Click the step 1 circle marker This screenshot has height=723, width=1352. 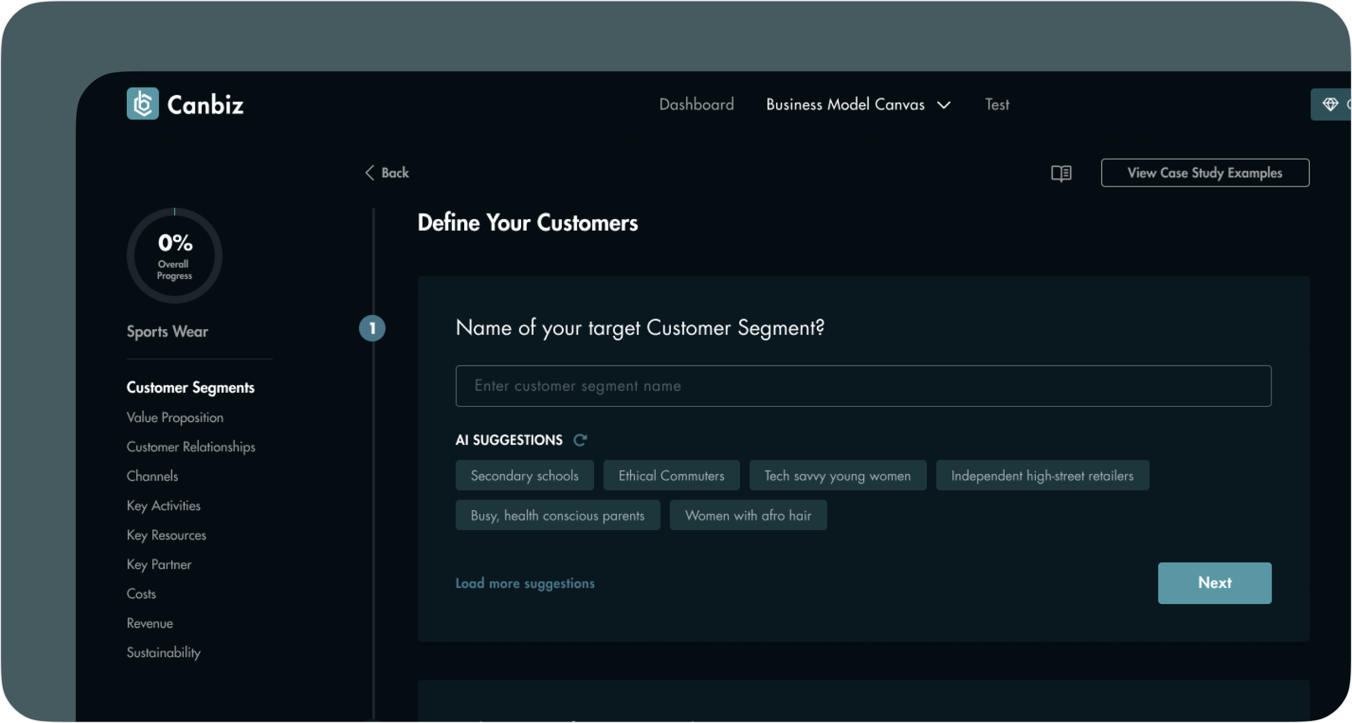pos(372,328)
